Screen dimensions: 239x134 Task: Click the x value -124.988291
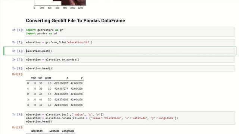click(61, 94)
